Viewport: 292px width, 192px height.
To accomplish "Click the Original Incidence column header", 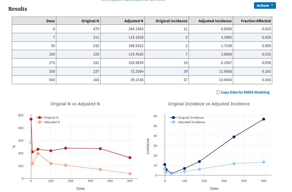I will (167, 21).
